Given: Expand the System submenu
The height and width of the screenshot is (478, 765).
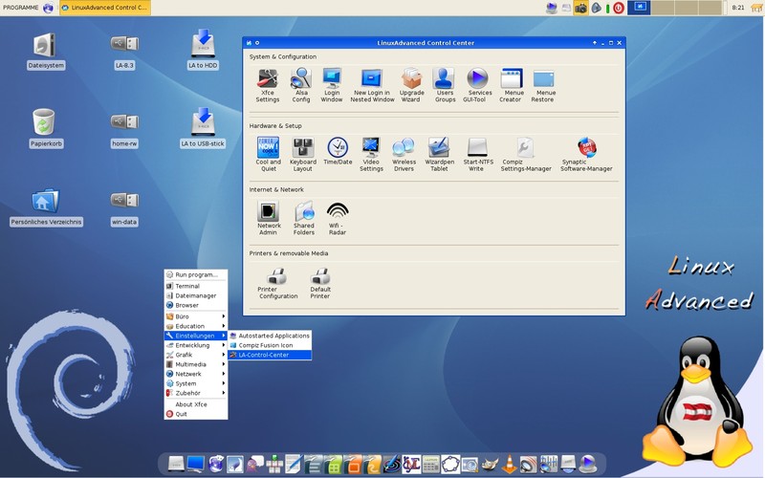Looking at the screenshot, I should pos(196,383).
